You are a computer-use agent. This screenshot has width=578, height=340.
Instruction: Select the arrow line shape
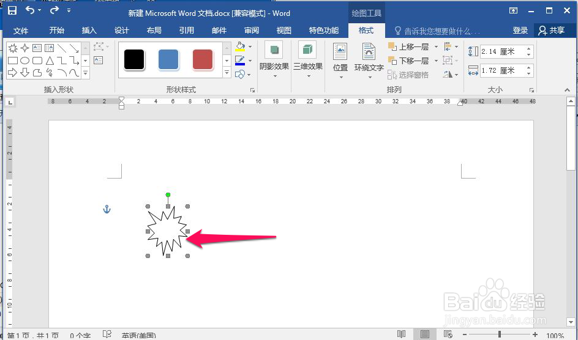tap(74, 48)
